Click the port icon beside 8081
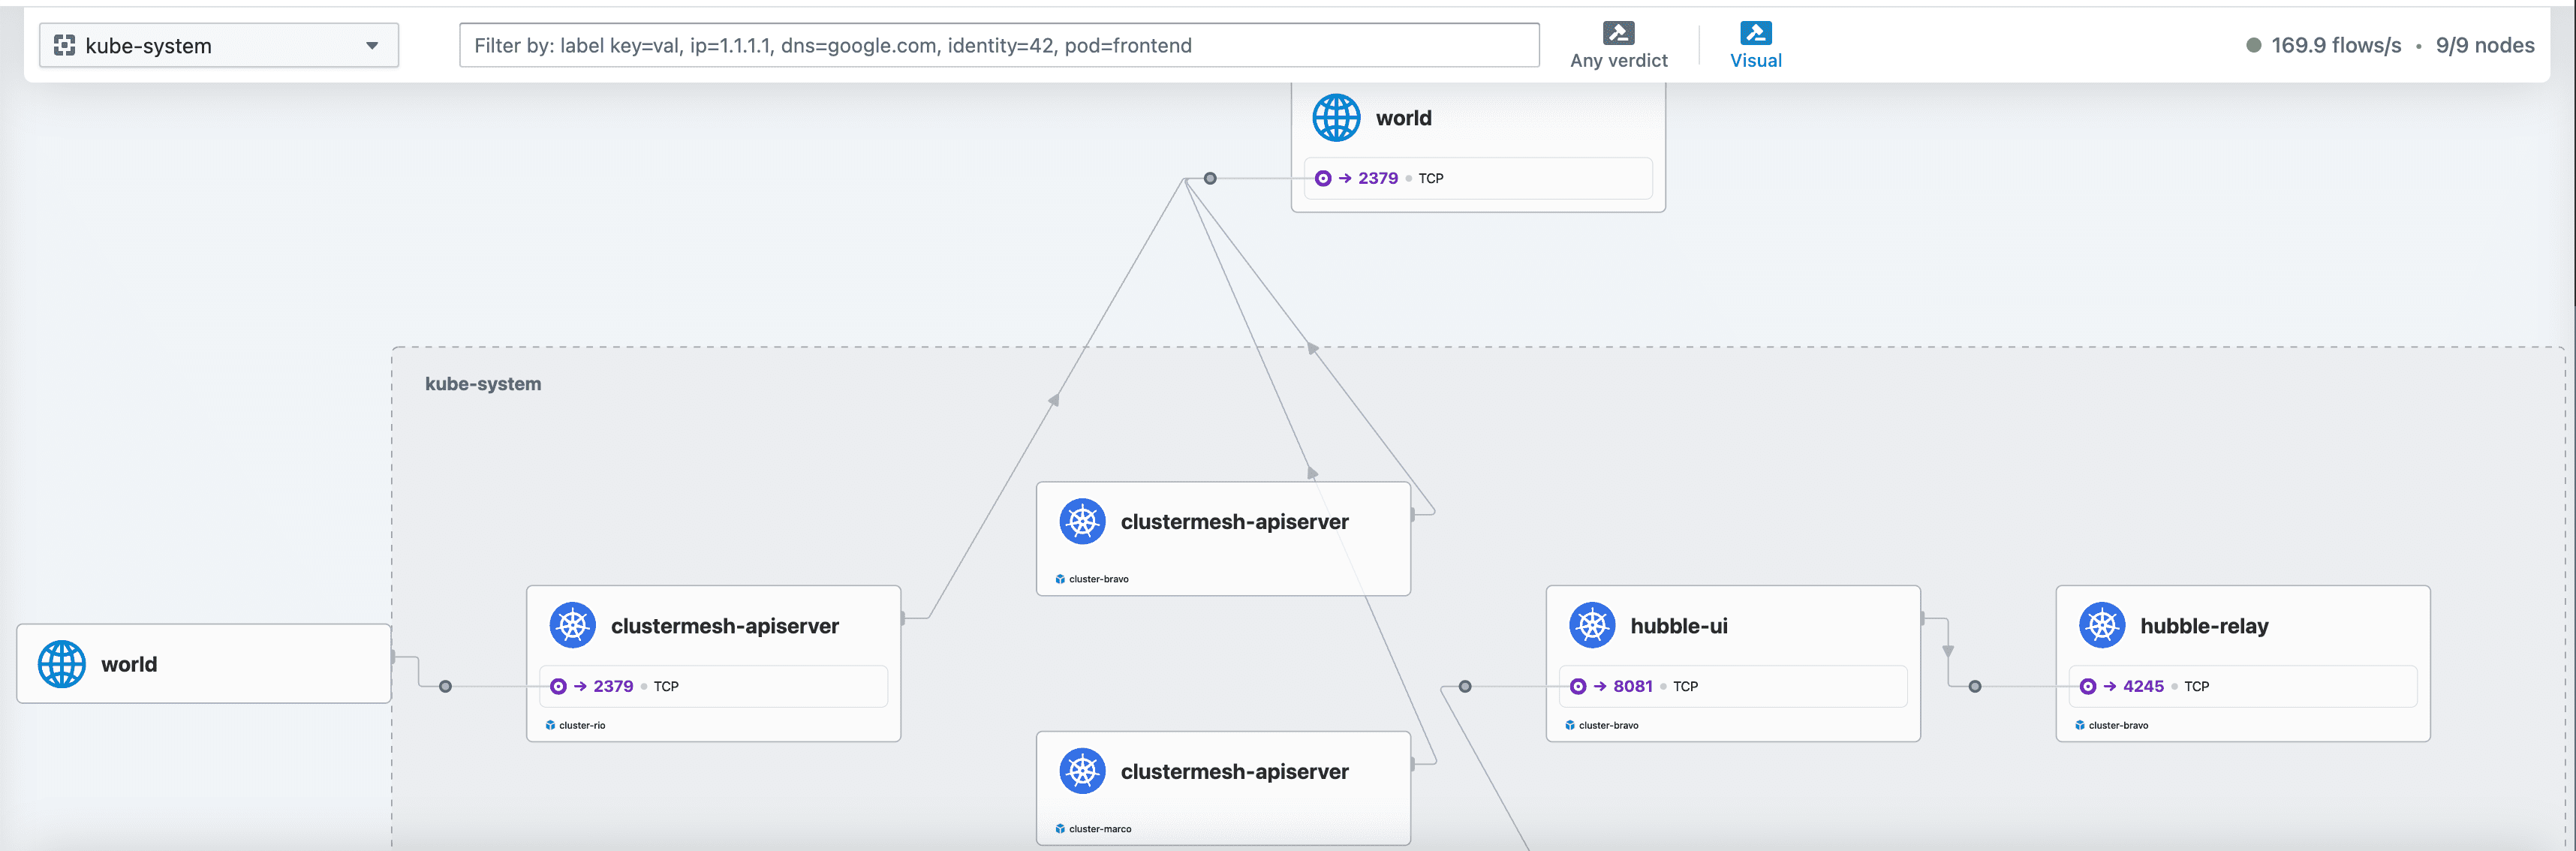Viewport: 2576px width, 851px height. (1578, 686)
